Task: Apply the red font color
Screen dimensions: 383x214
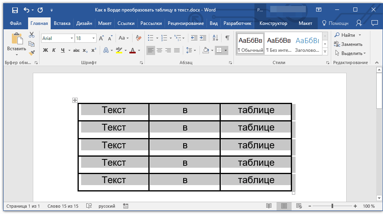Action: [133, 50]
